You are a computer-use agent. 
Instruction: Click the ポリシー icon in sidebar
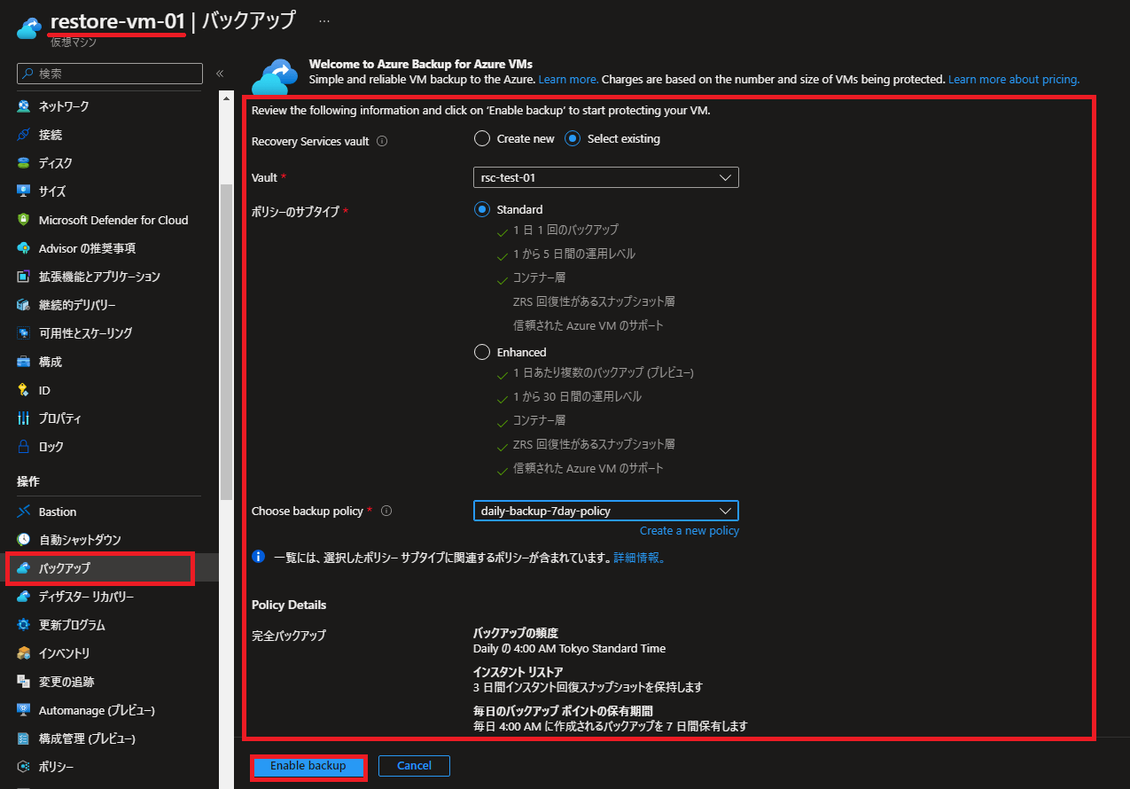pos(24,767)
